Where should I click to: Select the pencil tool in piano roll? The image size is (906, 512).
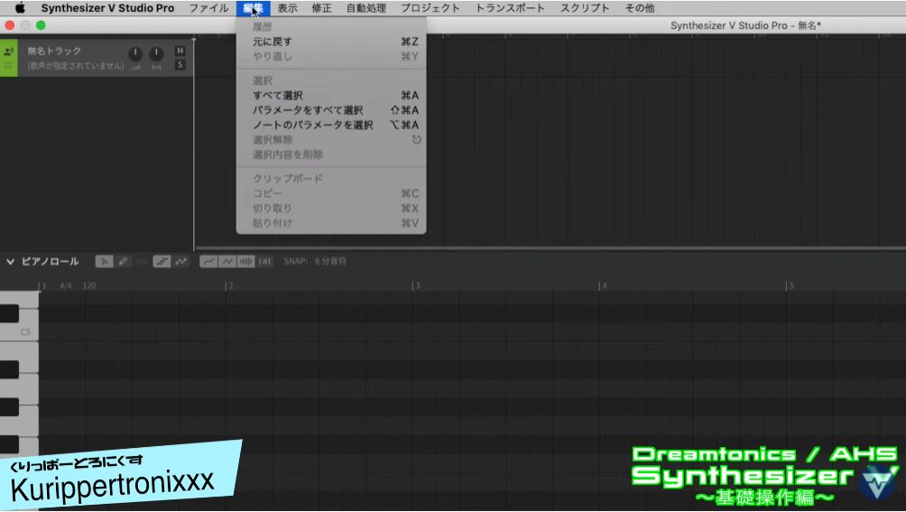123,262
